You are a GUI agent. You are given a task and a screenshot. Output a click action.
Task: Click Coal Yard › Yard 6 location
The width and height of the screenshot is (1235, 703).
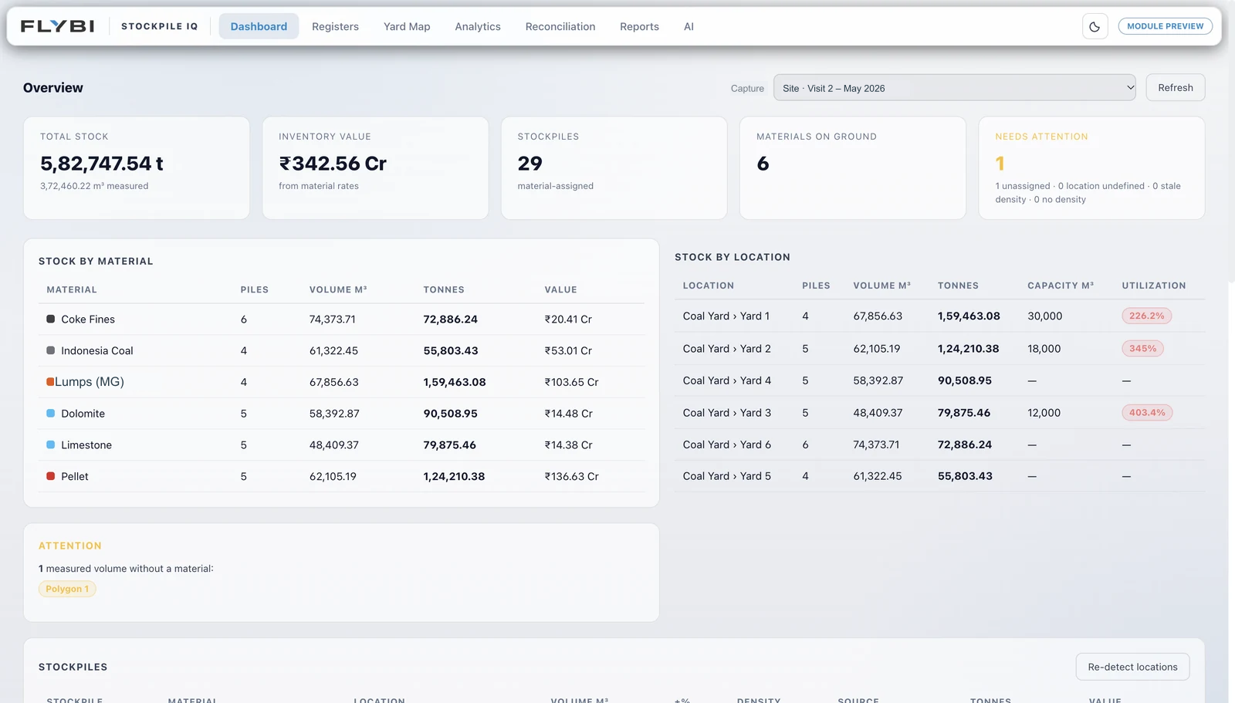(x=726, y=444)
